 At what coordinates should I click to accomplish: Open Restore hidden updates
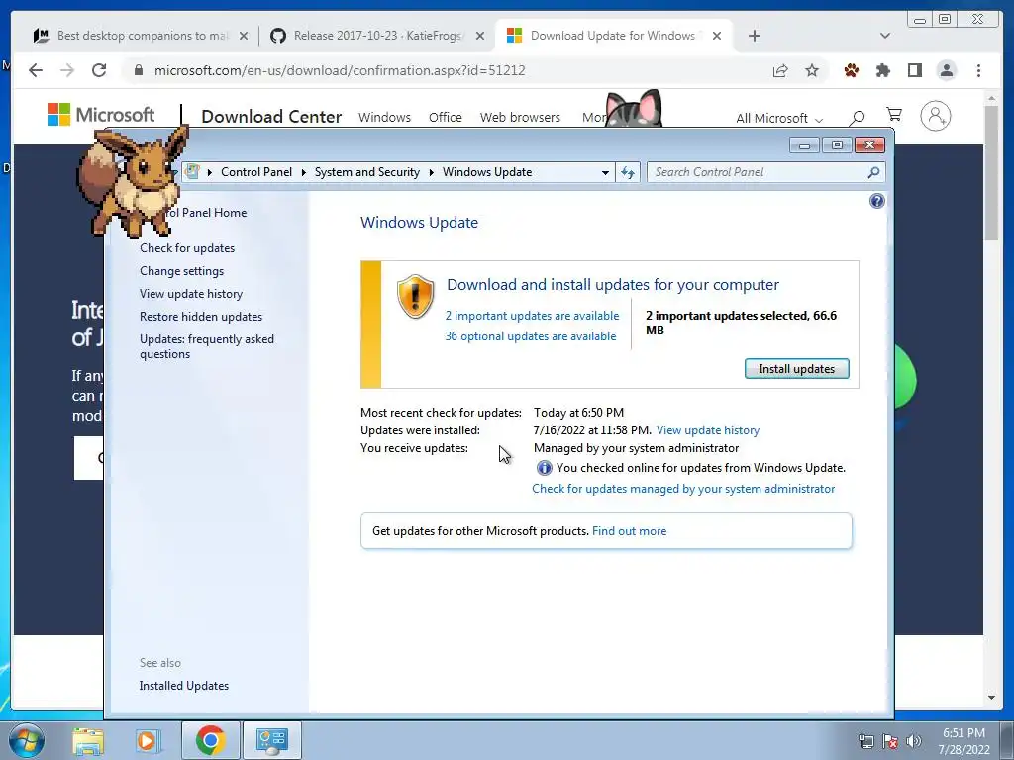tap(200, 316)
